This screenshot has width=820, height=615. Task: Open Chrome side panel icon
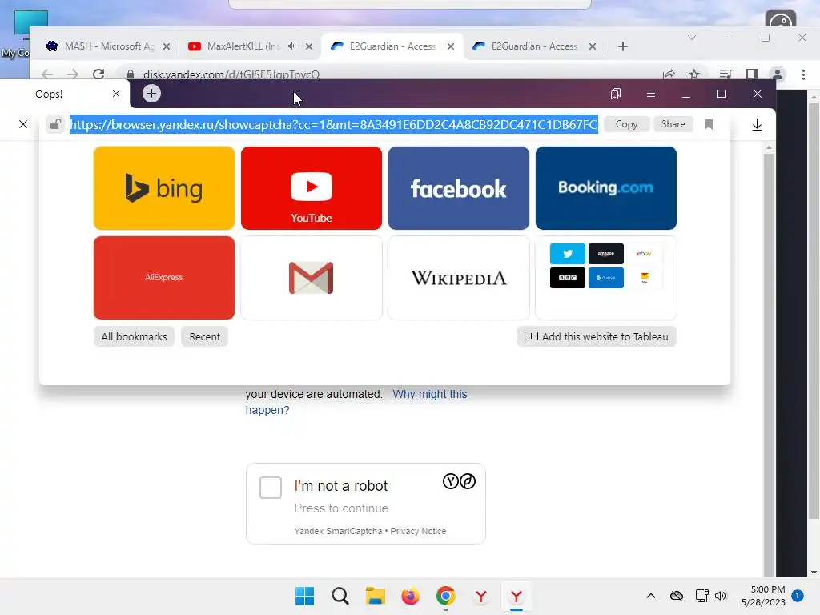[x=751, y=74]
